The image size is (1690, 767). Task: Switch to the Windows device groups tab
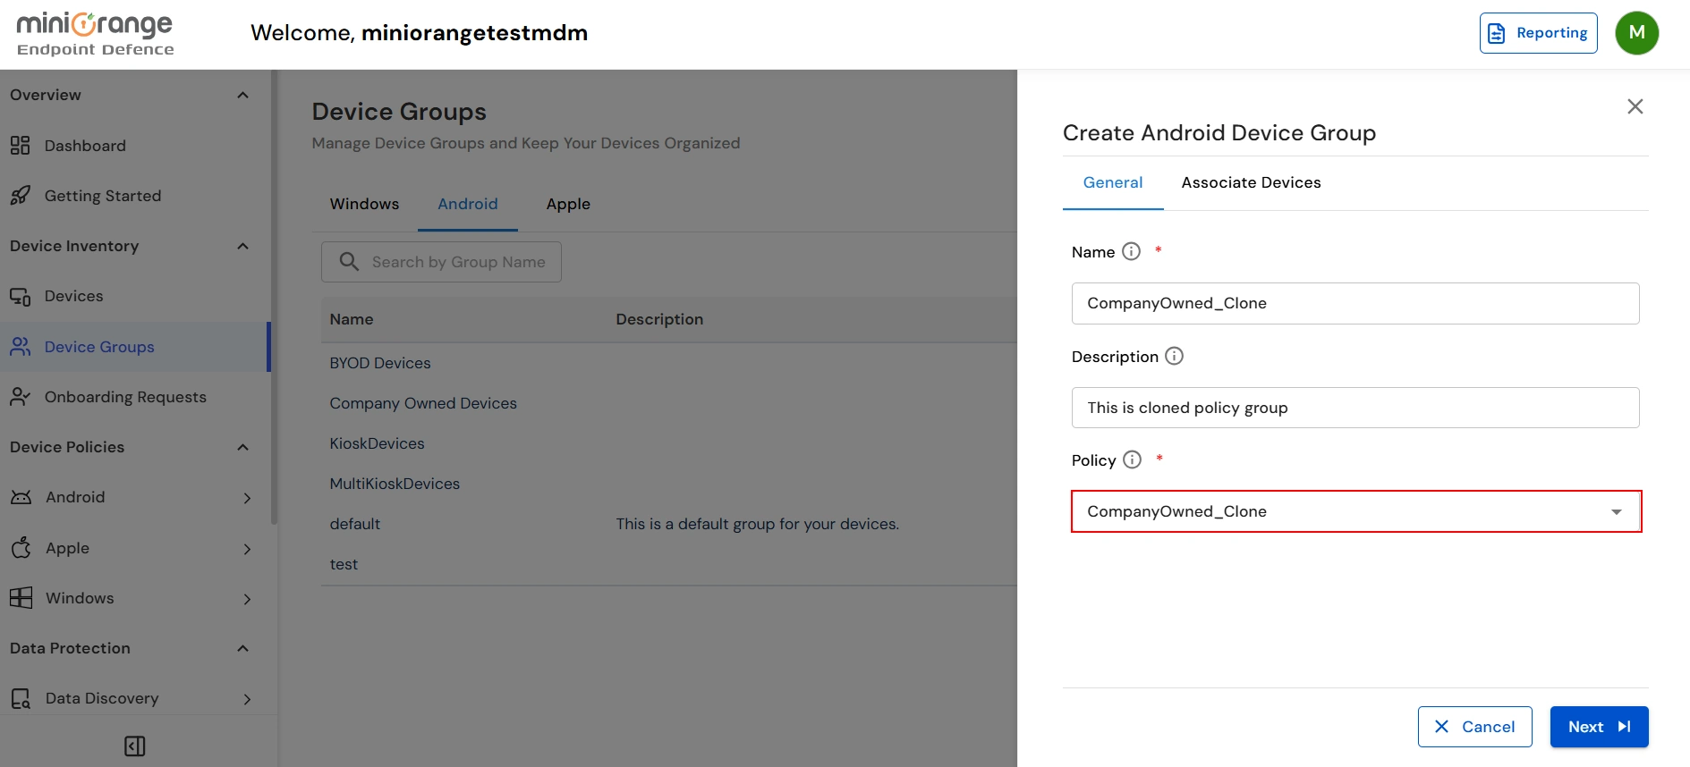point(364,204)
